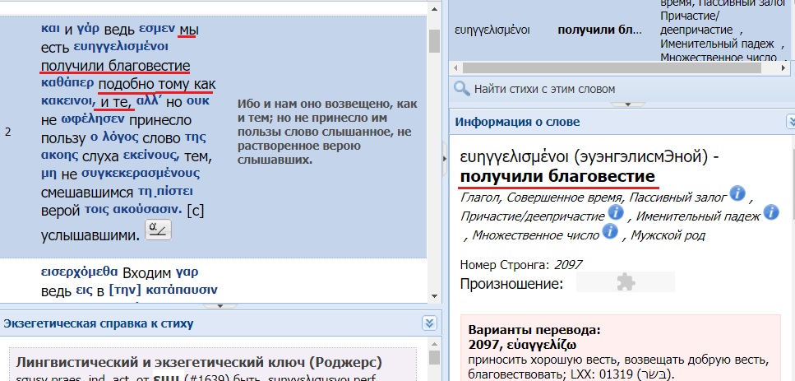Click Greek word 'ωφέλησεν' in the verse

click(86, 118)
